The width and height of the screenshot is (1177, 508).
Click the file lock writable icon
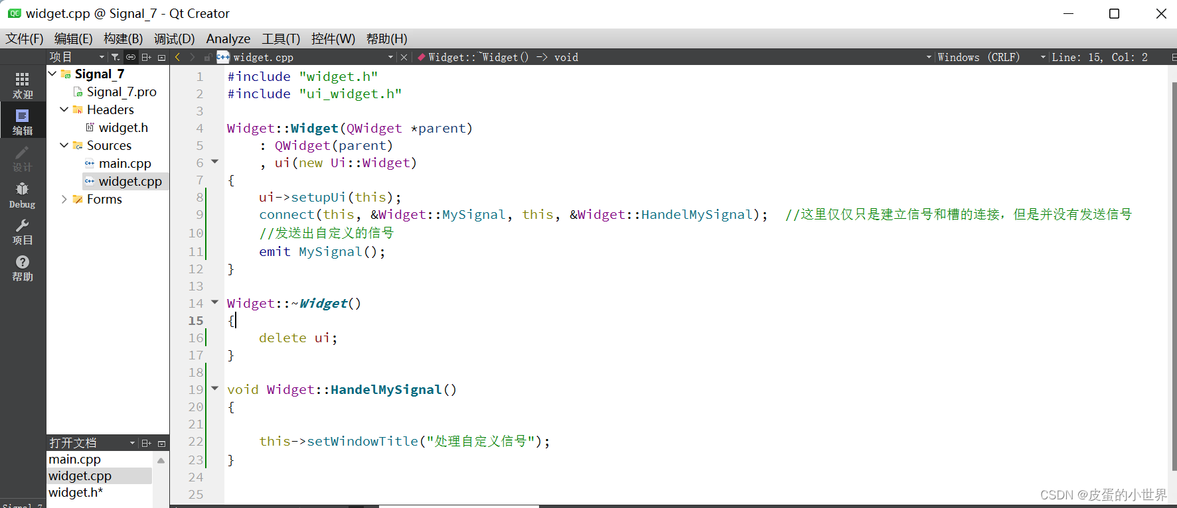tap(208, 57)
